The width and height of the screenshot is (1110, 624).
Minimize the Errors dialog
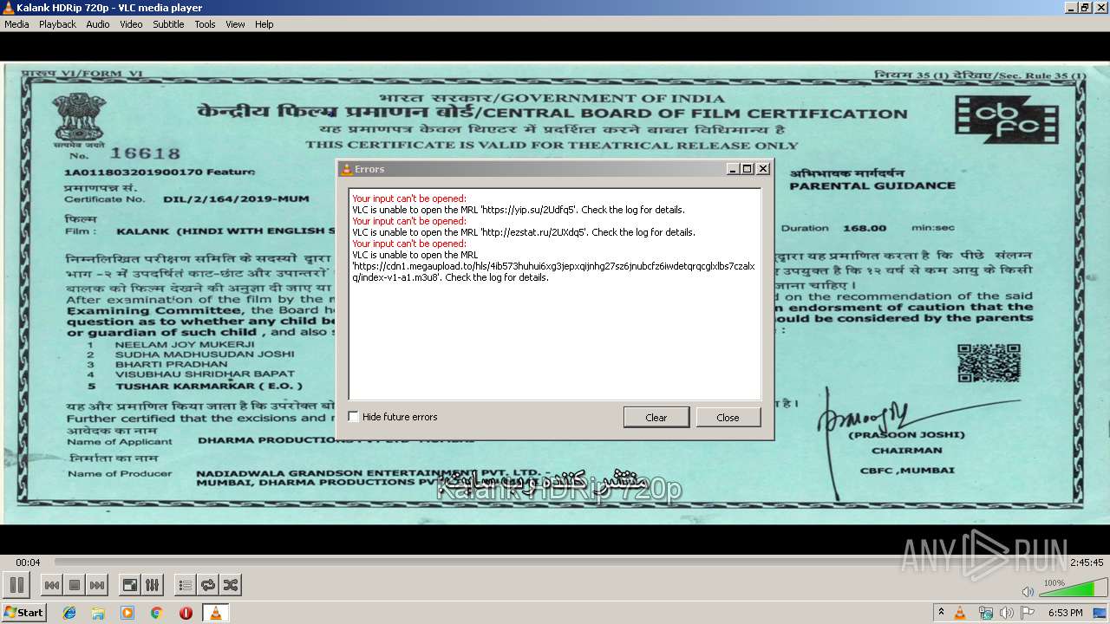tap(733, 169)
